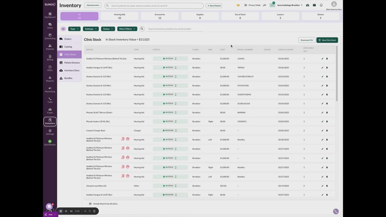Delete the 3rd party wax filters row
The width and height of the screenshot is (386, 217).
(x=327, y=186)
